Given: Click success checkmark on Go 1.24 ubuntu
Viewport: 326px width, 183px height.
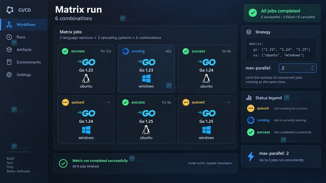Looking at the screenshot, I should pyautogui.click(x=186, y=51).
